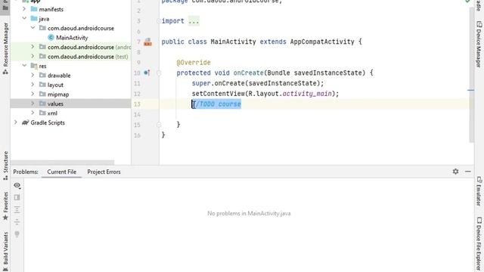Click 'No problems in MainActivity.java' message

[x=249, y=213]
